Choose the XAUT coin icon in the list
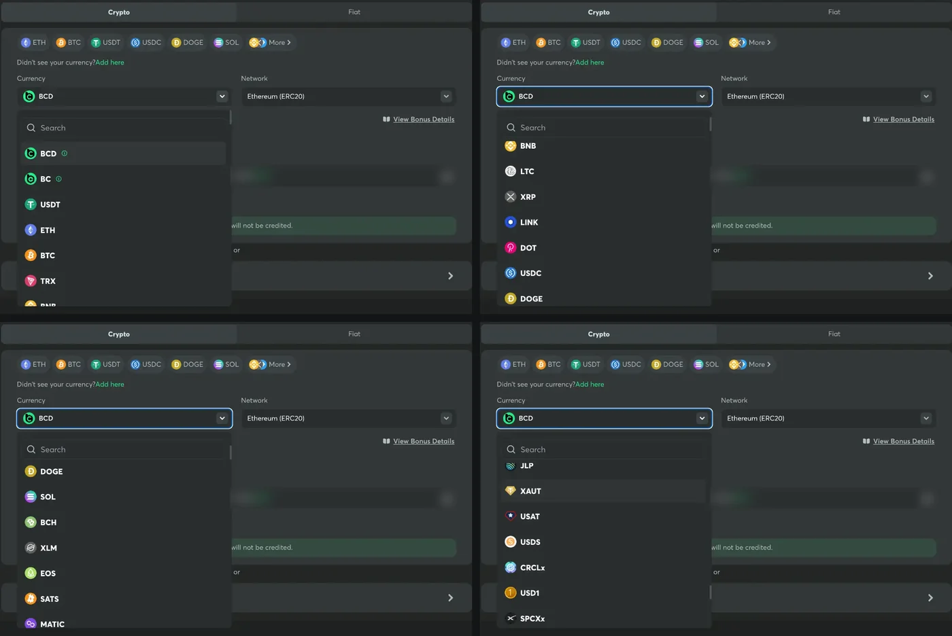 pos(511,491)
